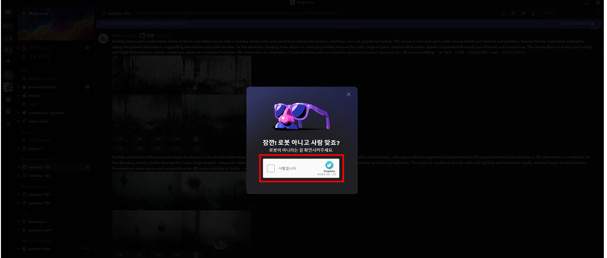Open the second underwater image grid

coord(182,211)
